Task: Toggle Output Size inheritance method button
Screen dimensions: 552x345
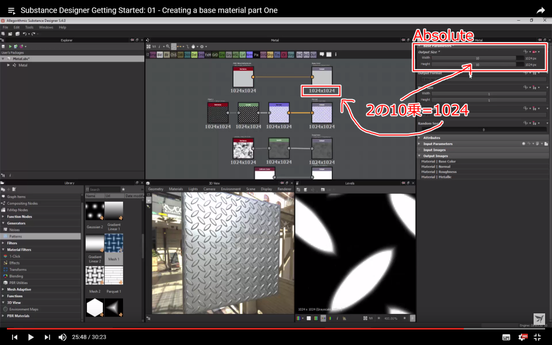Action: click(534, 52)
